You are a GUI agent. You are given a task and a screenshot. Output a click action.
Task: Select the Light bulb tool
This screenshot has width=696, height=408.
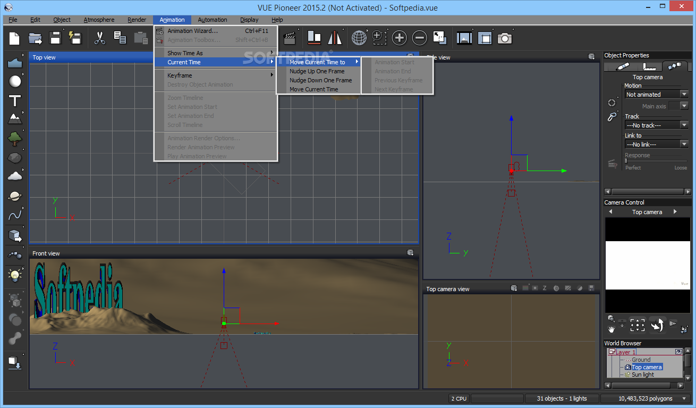pos(15,274)
